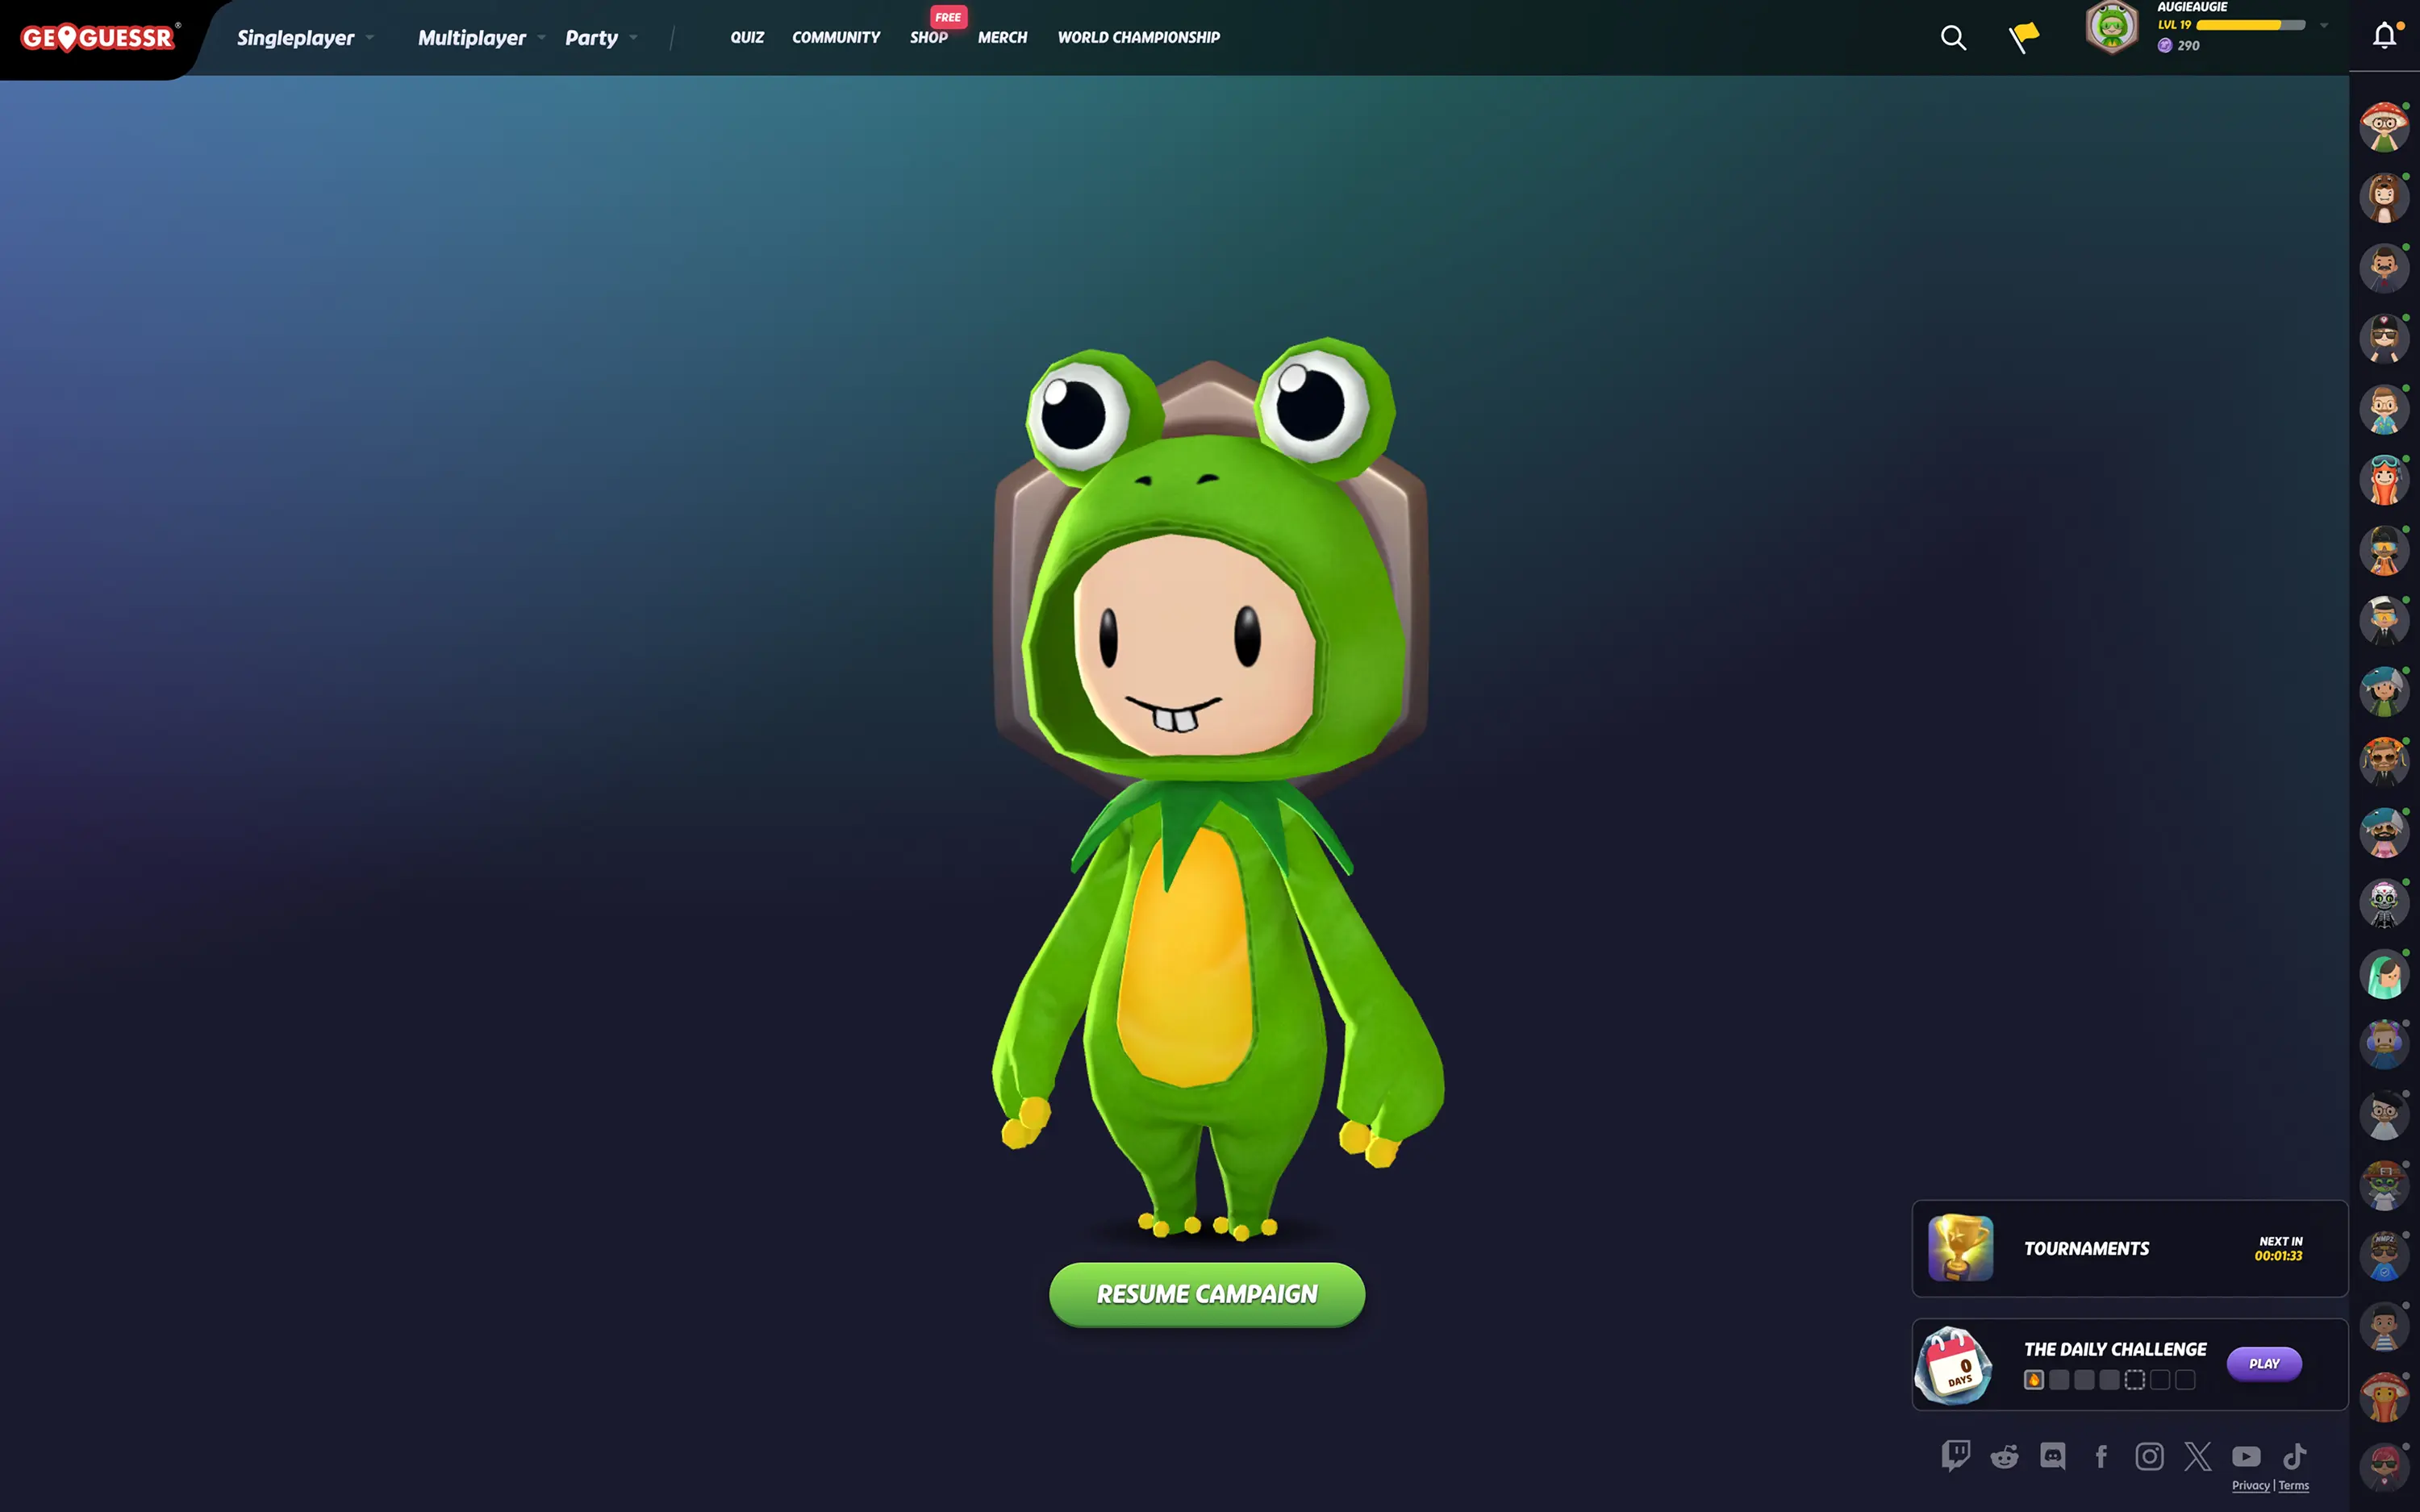Screen dimensions: 2420x1512
Task: Open the Reddit social icon
Action: click(x=2004, y=1456)
